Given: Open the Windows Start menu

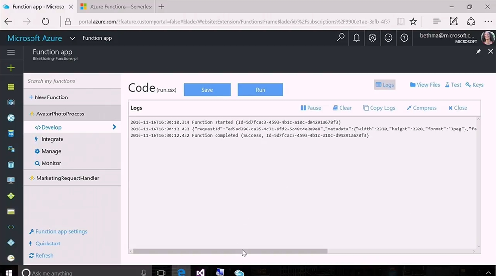Looking at the screenshot, I should pos(9,272).
